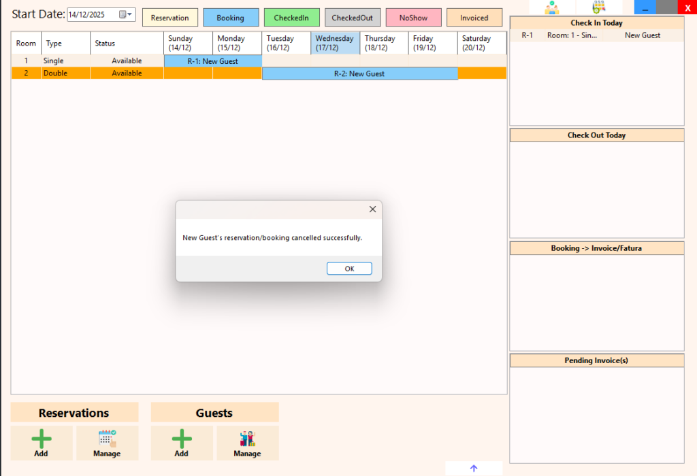Click the green CheckedIn status legend
This screenshot has width=697, height=476.
291,18
